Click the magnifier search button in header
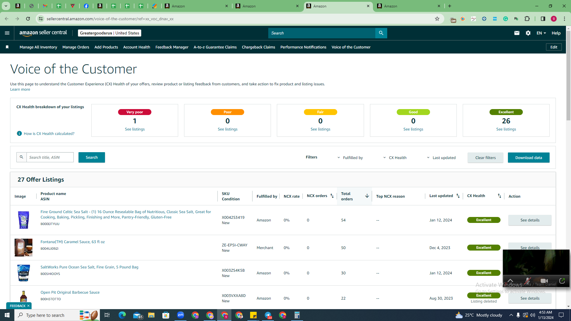 click(x=381, y=33)
